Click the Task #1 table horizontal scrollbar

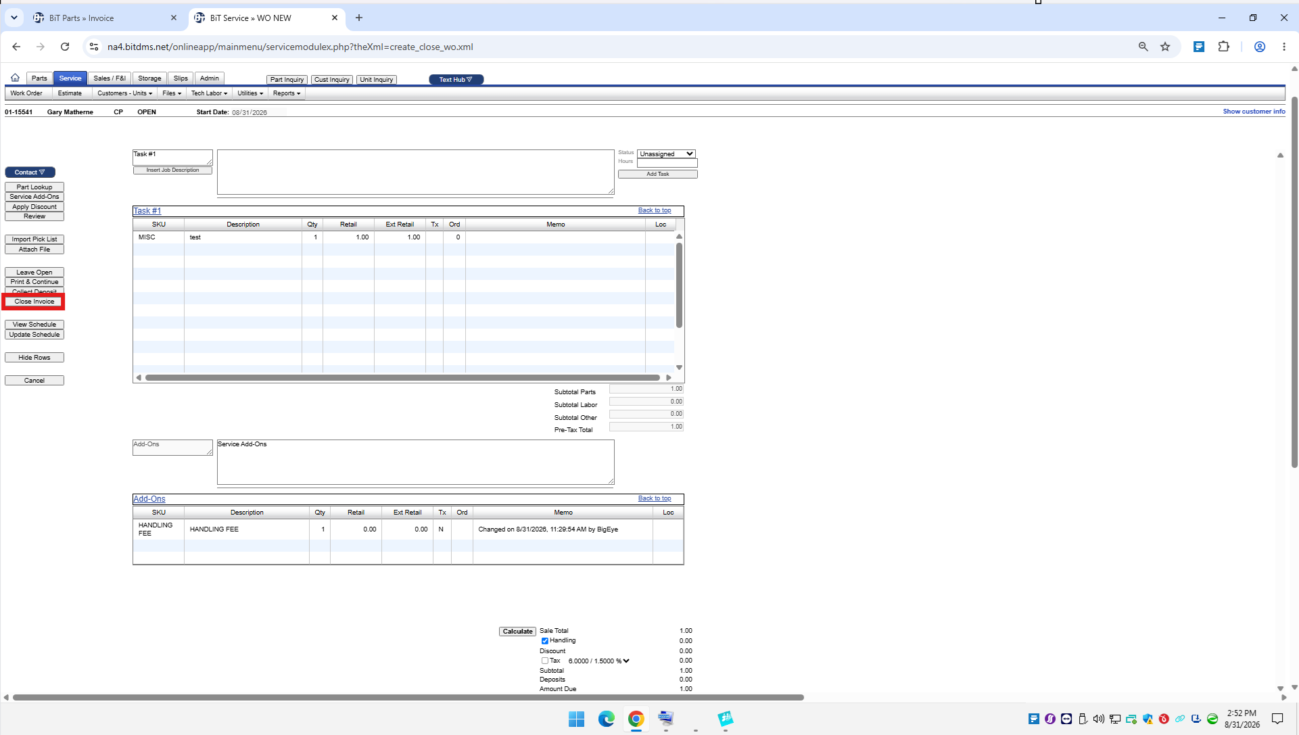pos(403,378)
